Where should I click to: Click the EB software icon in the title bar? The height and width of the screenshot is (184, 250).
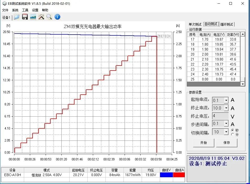click(x=4, y=3)
